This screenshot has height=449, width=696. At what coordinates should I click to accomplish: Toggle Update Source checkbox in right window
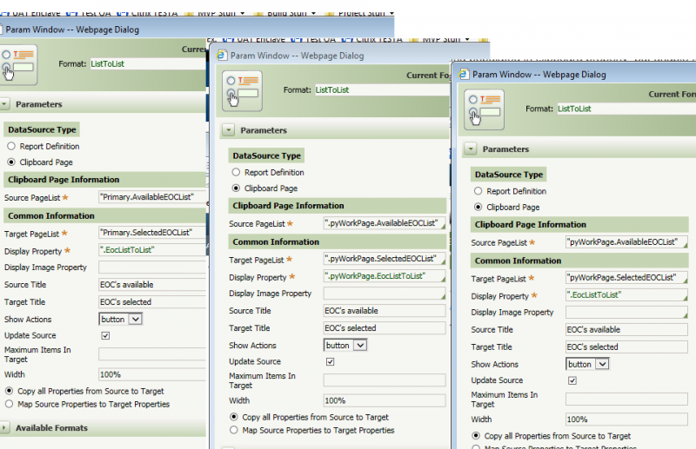[572, 380]
